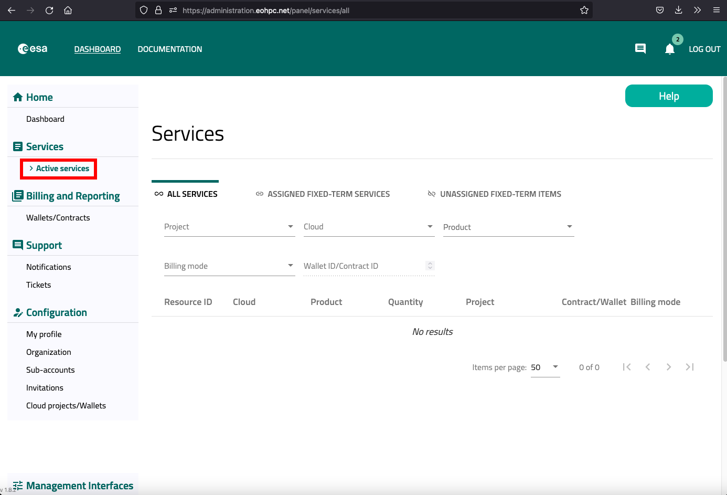Image resolution: width=727 pixels, height=495 pixels.
Task: Open the Dashboard top menu link
Action: [98, 49]
